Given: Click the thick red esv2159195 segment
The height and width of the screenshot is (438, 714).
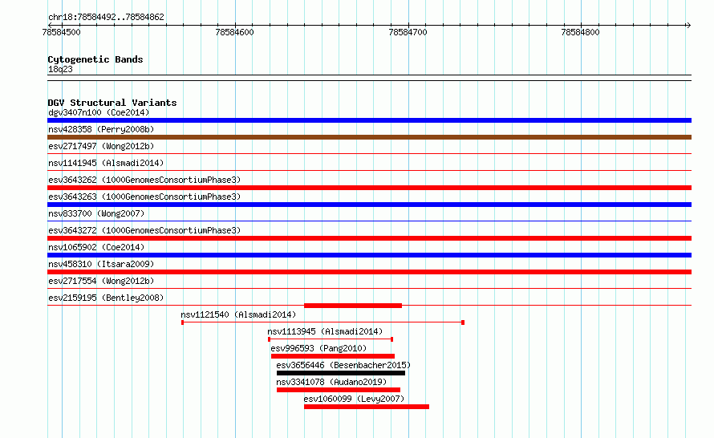Looking at the screenshot, I should [x=353, y=306].
